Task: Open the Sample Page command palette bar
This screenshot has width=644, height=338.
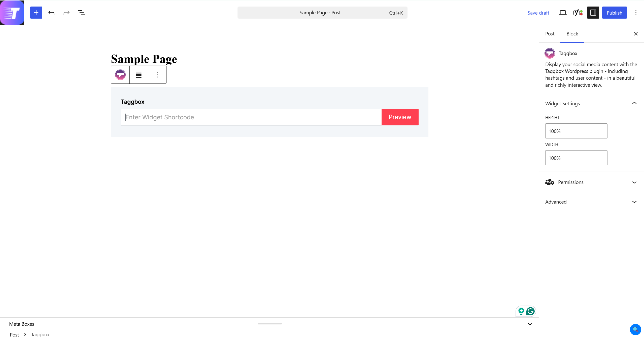Action: [x=322, y=13]
